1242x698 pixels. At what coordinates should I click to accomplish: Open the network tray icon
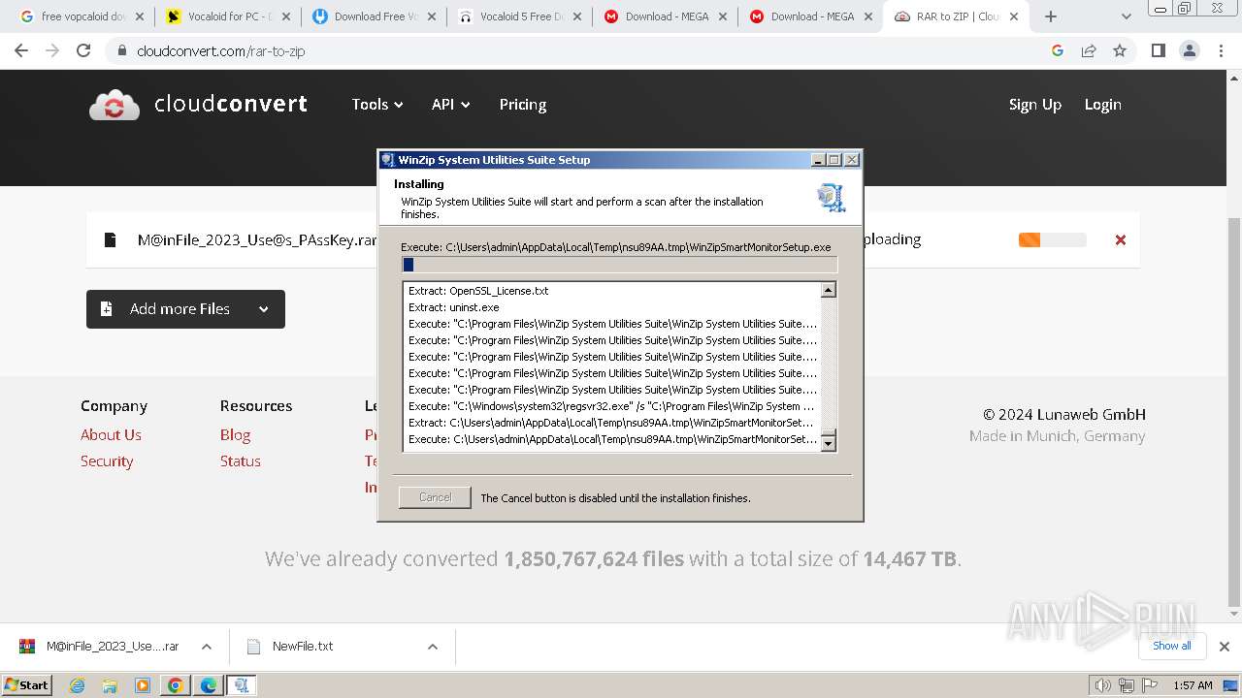click(1128, 685)
